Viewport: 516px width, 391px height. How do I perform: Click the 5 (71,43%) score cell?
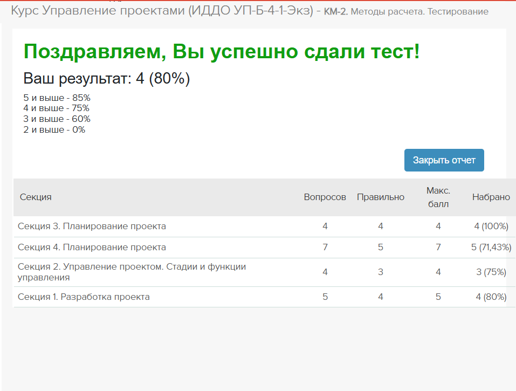pos(491,248)
